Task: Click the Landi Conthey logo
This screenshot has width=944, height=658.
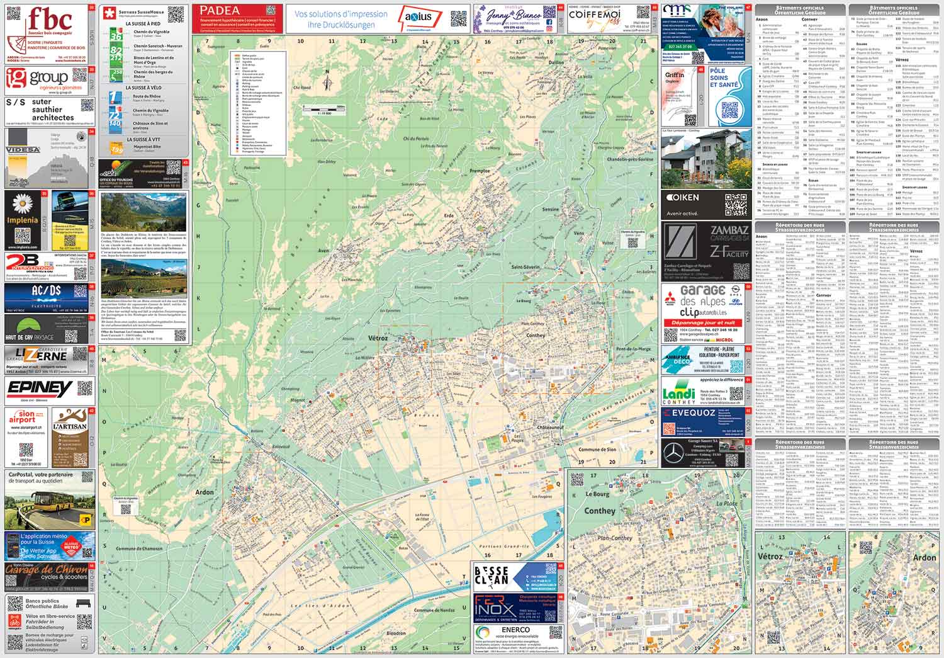Action: pos(679,393)
